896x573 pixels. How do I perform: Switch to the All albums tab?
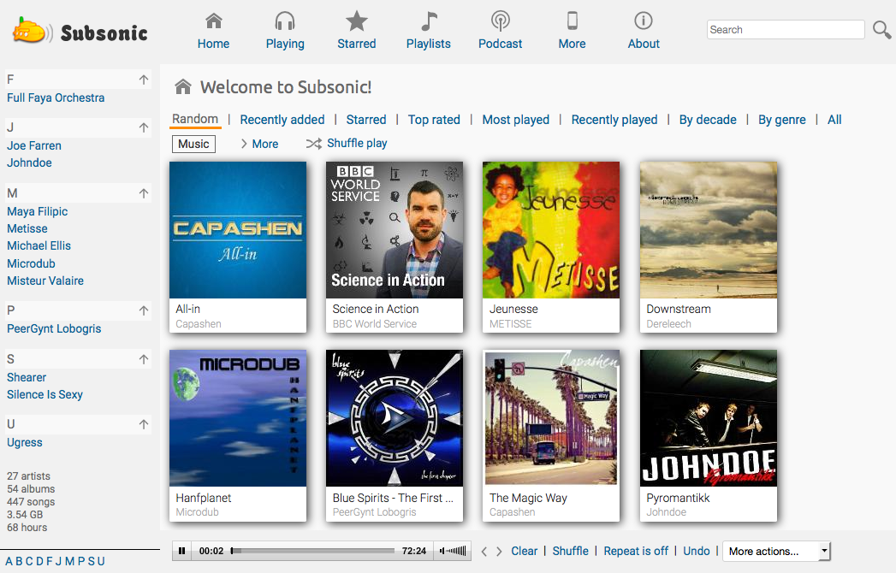[x=834, y=120]
